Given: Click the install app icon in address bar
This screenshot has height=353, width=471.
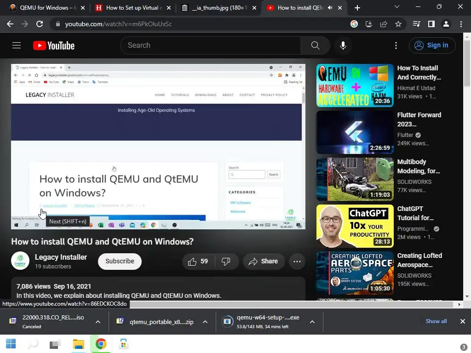Looking at the screenshot, I should point(369,24).
